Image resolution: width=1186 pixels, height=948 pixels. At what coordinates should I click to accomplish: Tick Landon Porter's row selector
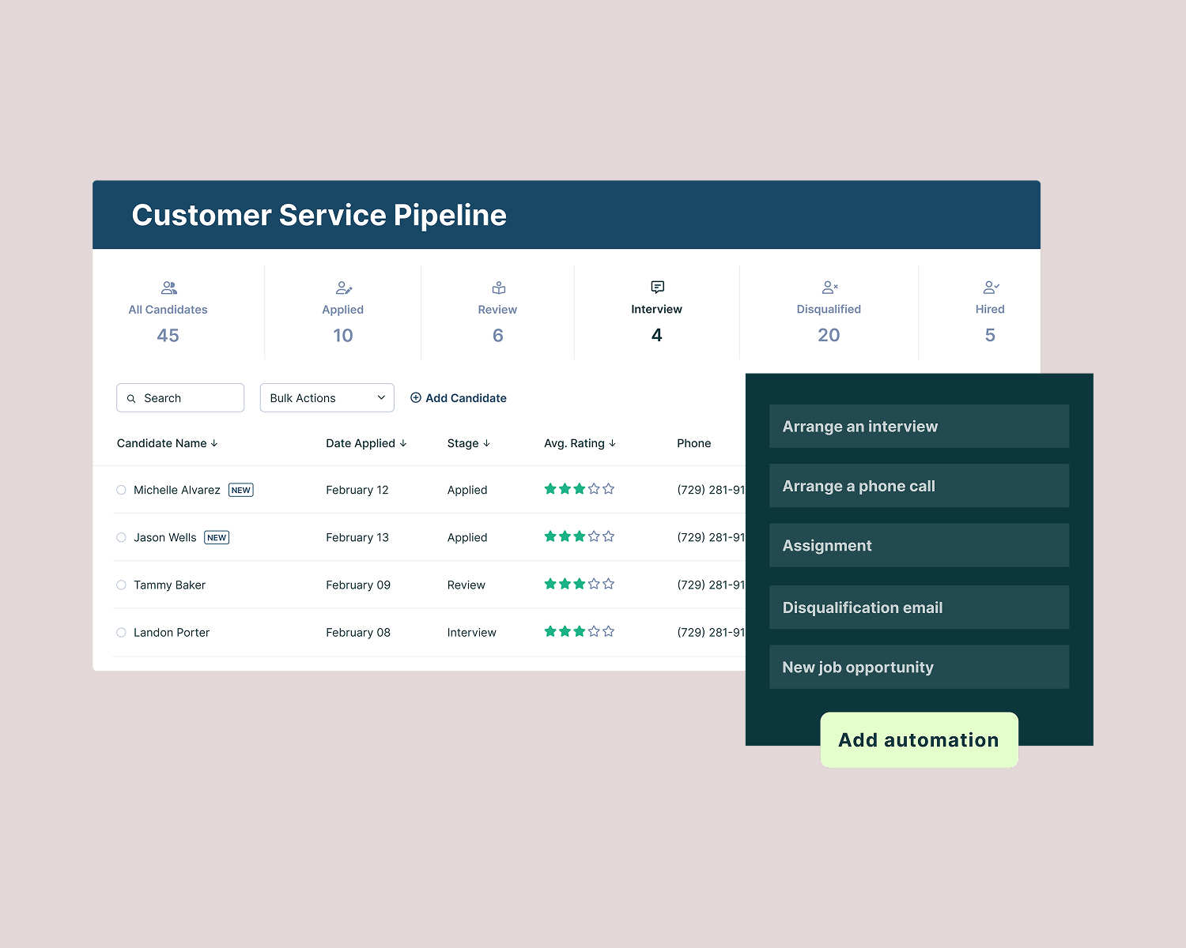coord(121,632)
